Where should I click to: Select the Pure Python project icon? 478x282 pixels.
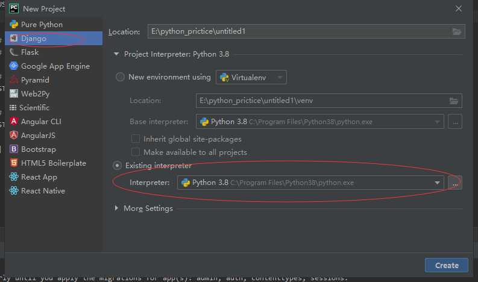(14, 24)
